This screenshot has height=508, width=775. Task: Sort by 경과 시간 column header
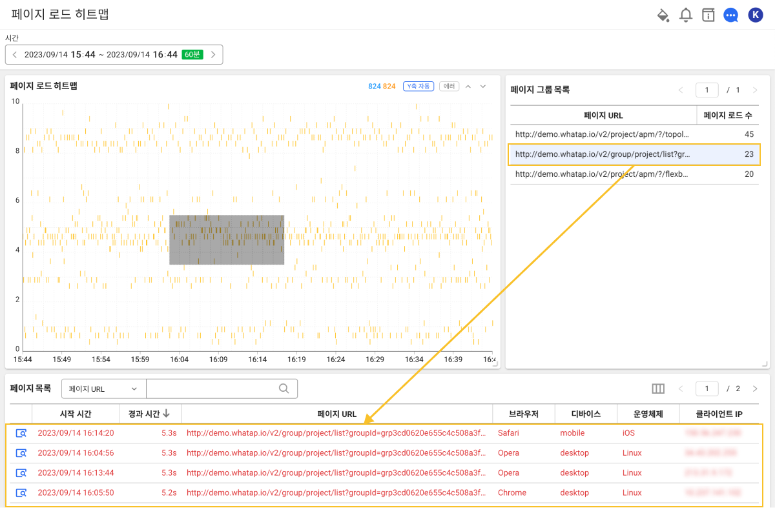150,414
